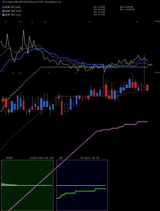Click the last red candlestick on the right
Image resolution: width=160 pixels, height=211 pixels.
tap(147, 88)
